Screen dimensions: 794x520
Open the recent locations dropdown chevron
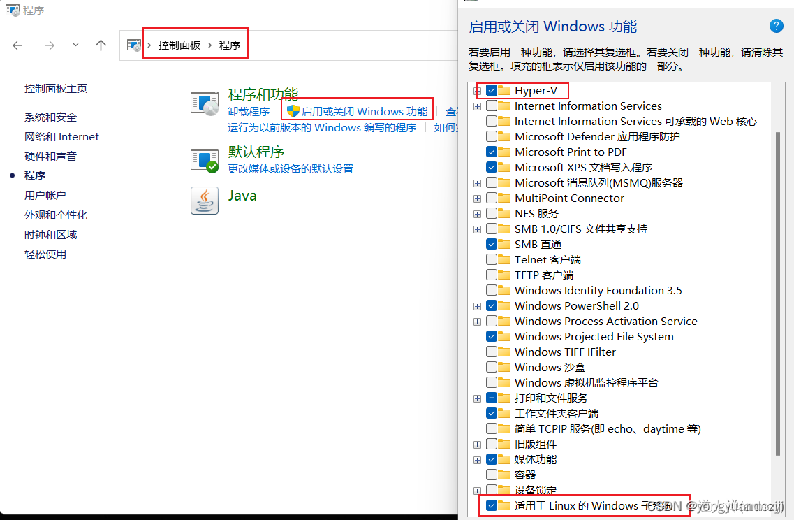click(x=75, y=45)
